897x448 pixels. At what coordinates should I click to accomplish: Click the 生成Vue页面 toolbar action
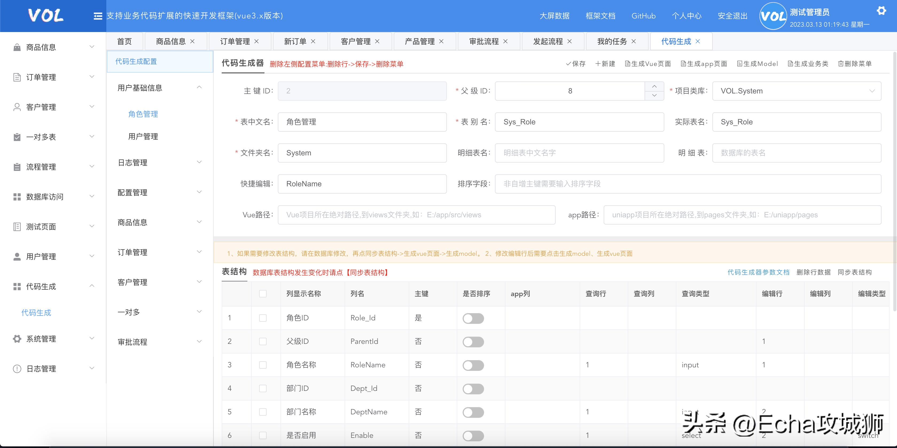pos(648,64)
